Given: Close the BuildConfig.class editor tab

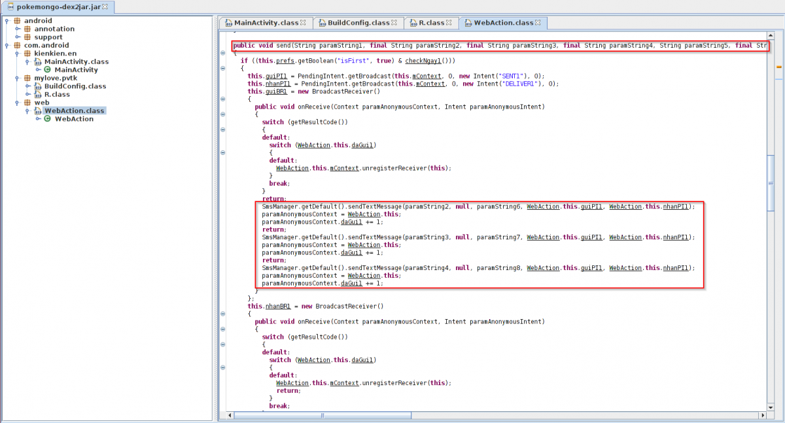Looking at the screenshot, I should tap(394, 23).
